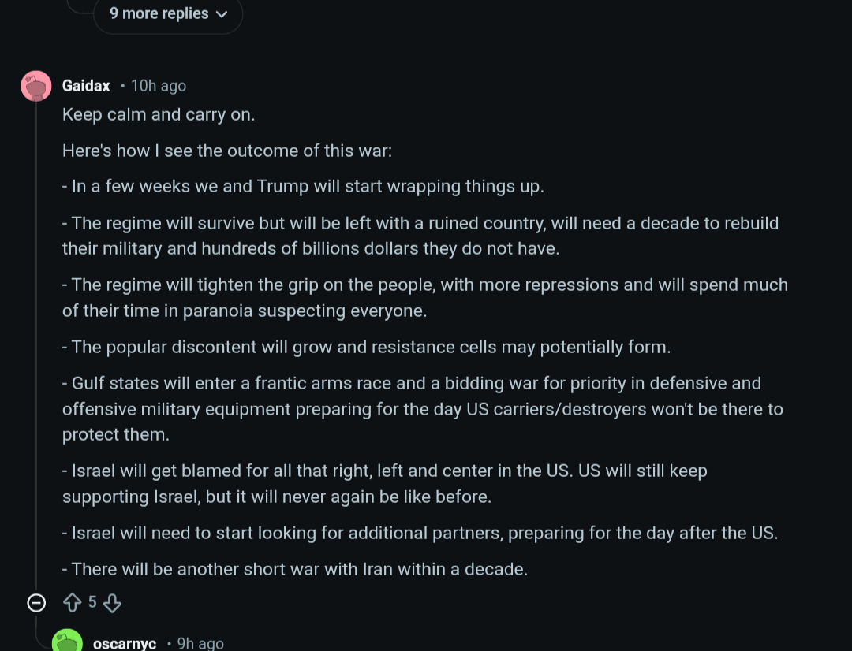Upvote Gaidax's comment
The width and height of the screenshot is (852, 651).
(x=72, y=603)
